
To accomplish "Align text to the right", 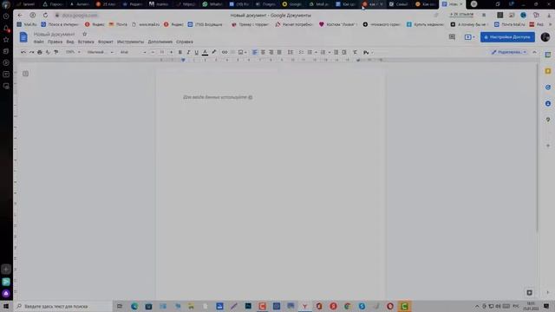I will (271, 52).
